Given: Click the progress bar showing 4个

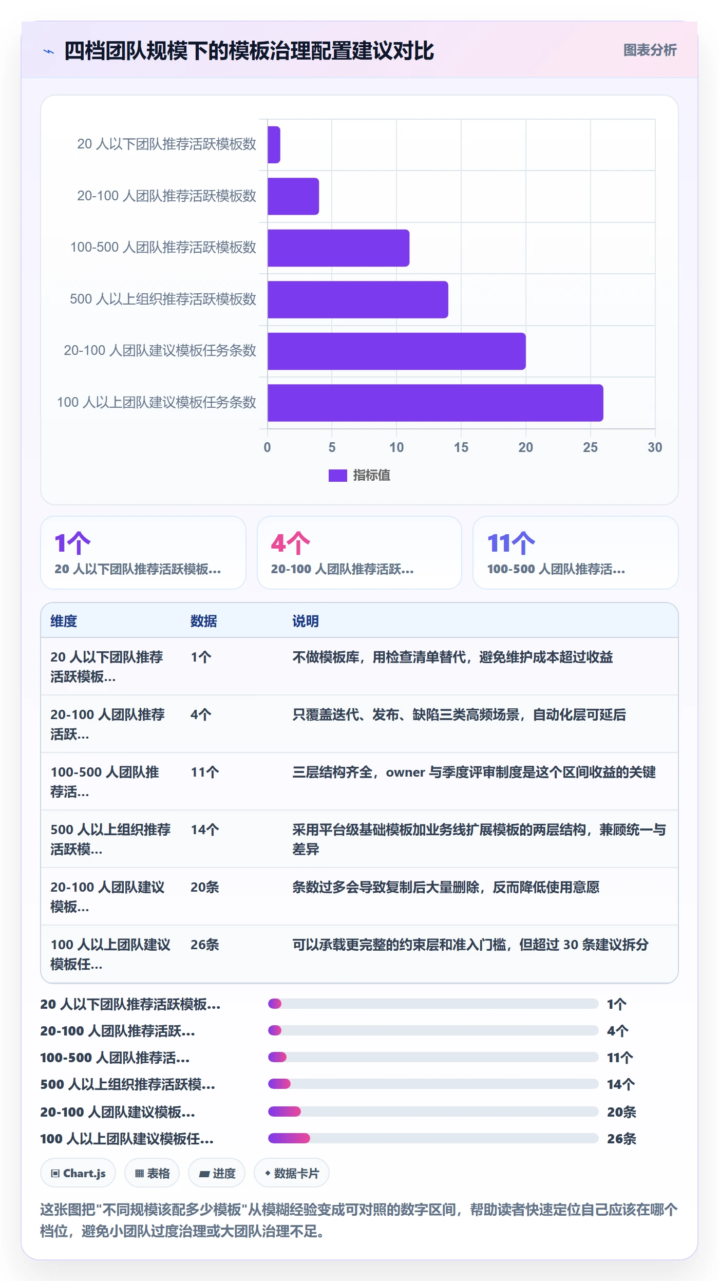Looking at the screenshot, I should coord(433,1030).
